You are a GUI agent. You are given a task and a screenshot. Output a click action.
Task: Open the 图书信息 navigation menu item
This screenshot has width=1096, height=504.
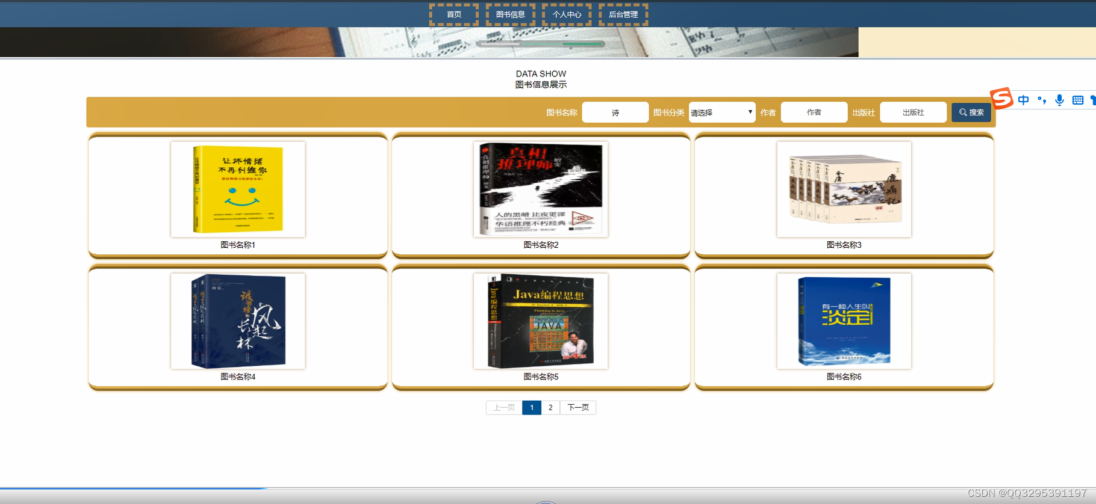tap(510, 14)
